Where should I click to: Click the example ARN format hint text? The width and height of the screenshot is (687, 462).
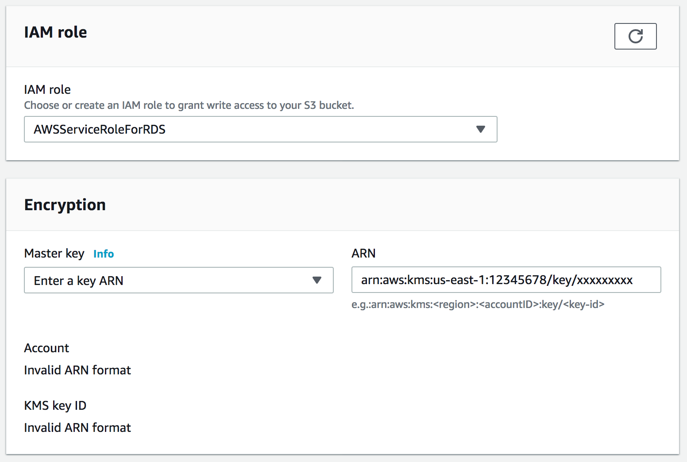coord(477,304)
